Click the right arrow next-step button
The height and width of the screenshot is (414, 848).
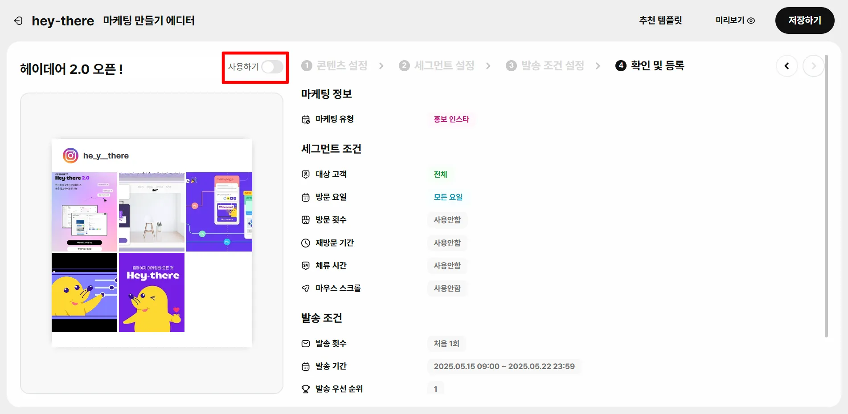813,66
